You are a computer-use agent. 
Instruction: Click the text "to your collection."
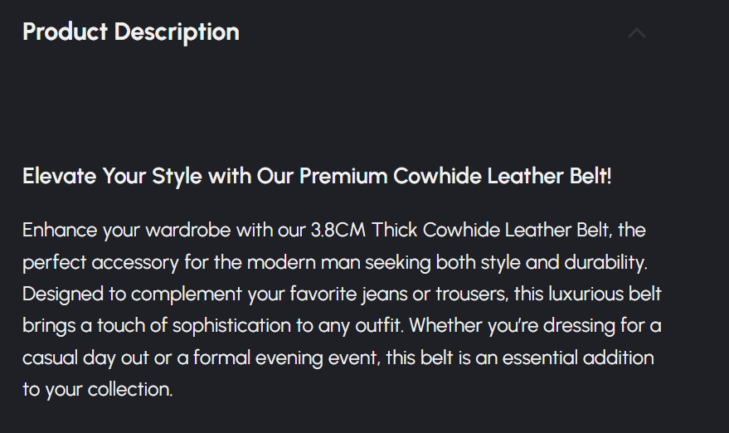[x=98, y=390]
